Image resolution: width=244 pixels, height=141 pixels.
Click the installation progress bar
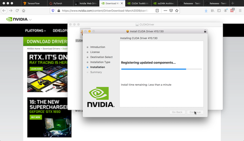tap(161, 69)
